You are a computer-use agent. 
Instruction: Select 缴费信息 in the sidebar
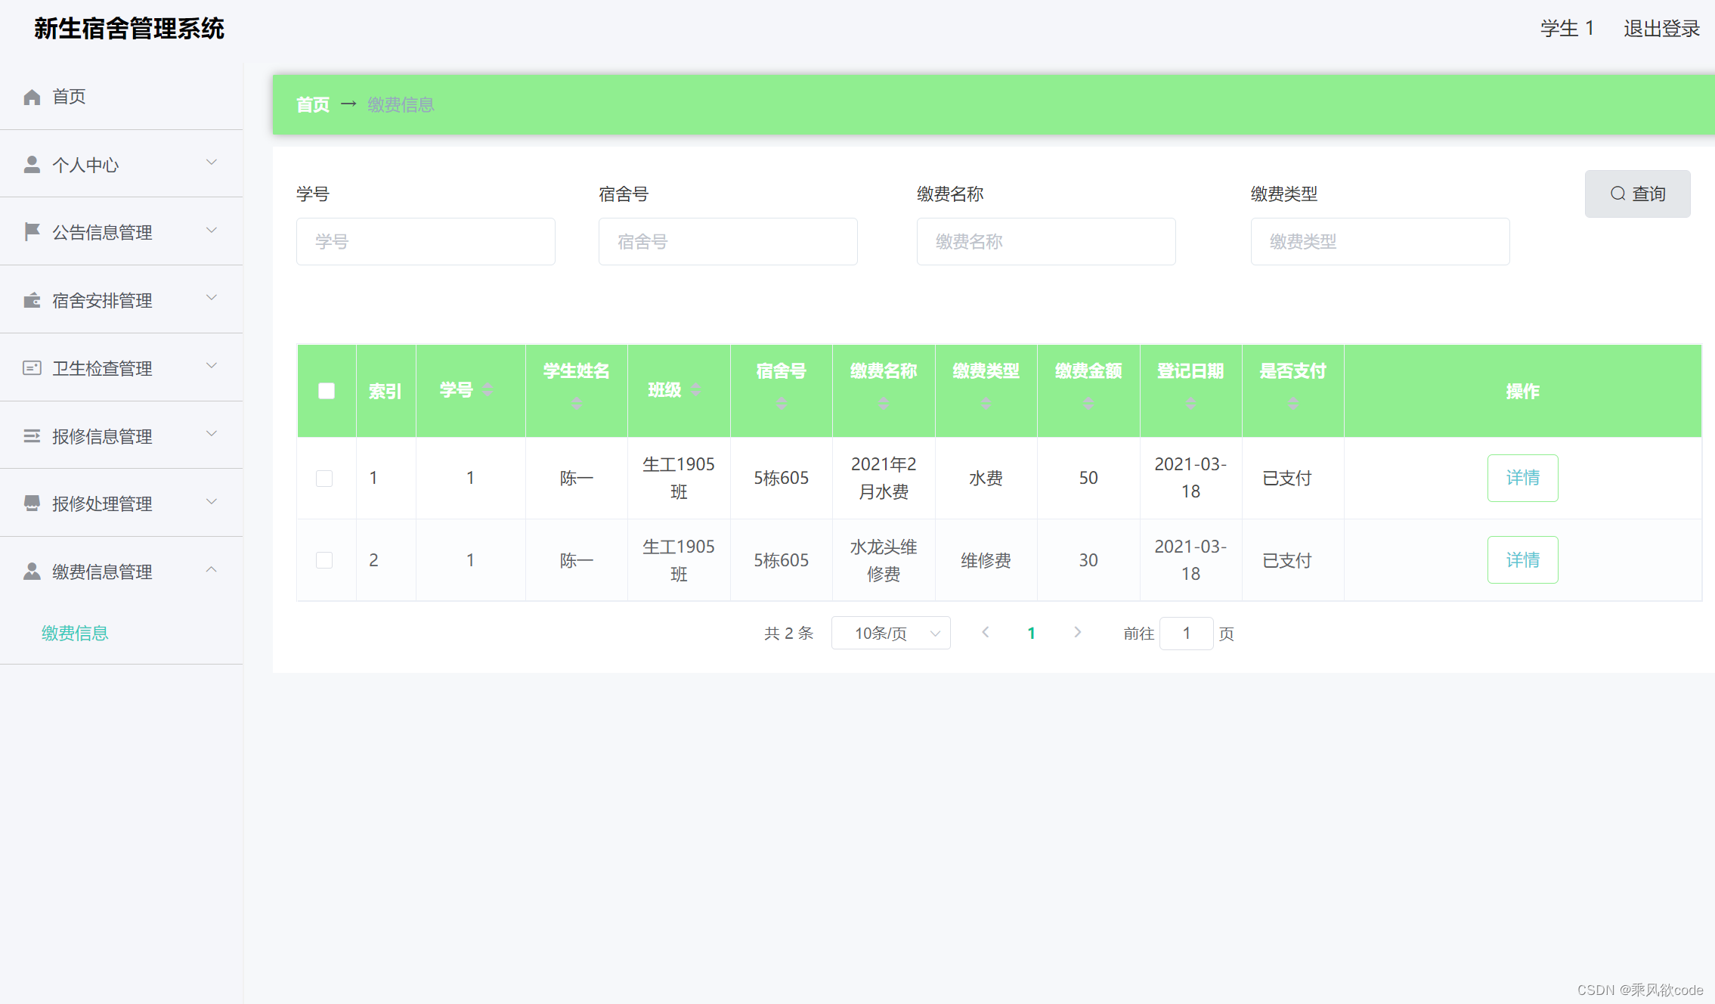coord(74,633)
